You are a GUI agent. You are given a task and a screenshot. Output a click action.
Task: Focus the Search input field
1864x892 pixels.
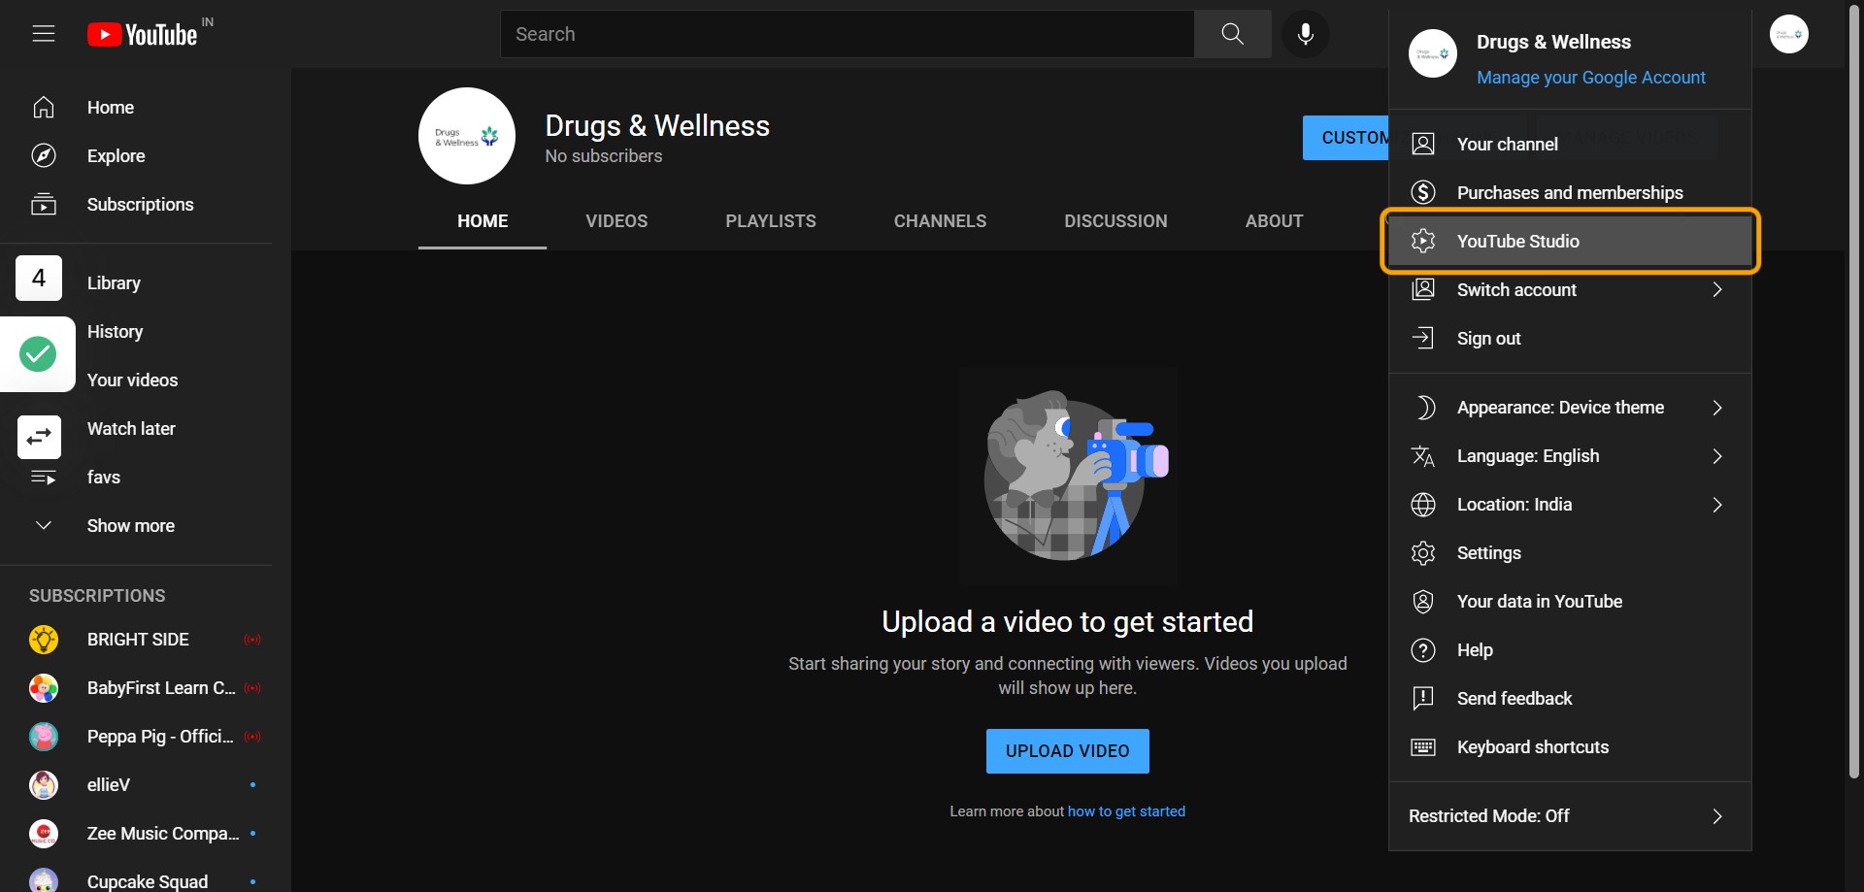847,34
